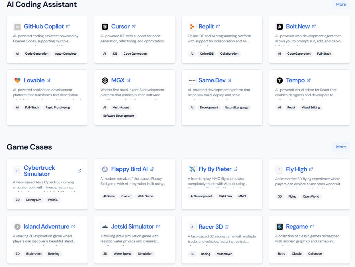Click the MGX logo icon

pos(105,80)
